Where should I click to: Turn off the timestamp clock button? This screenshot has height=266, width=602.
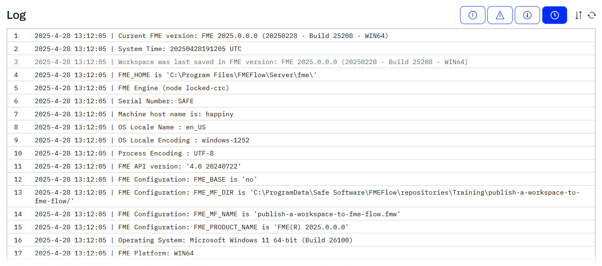[555, 16]
